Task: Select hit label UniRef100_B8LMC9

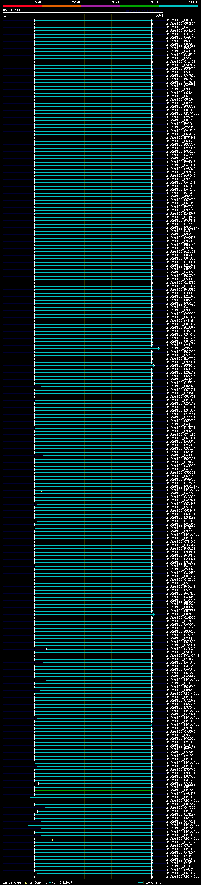Action: coord(180,110)
